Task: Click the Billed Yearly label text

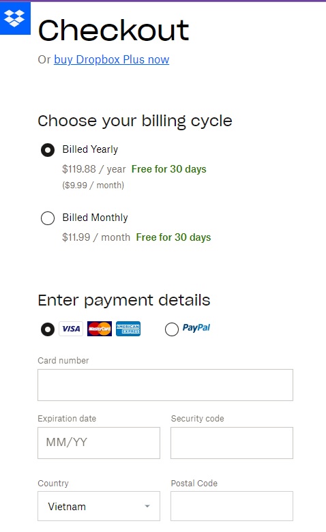Action: point(90,149)
